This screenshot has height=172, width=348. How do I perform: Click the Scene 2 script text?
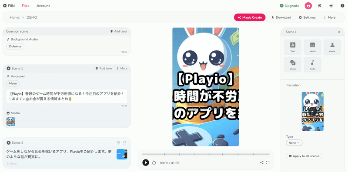click(59, 154)
